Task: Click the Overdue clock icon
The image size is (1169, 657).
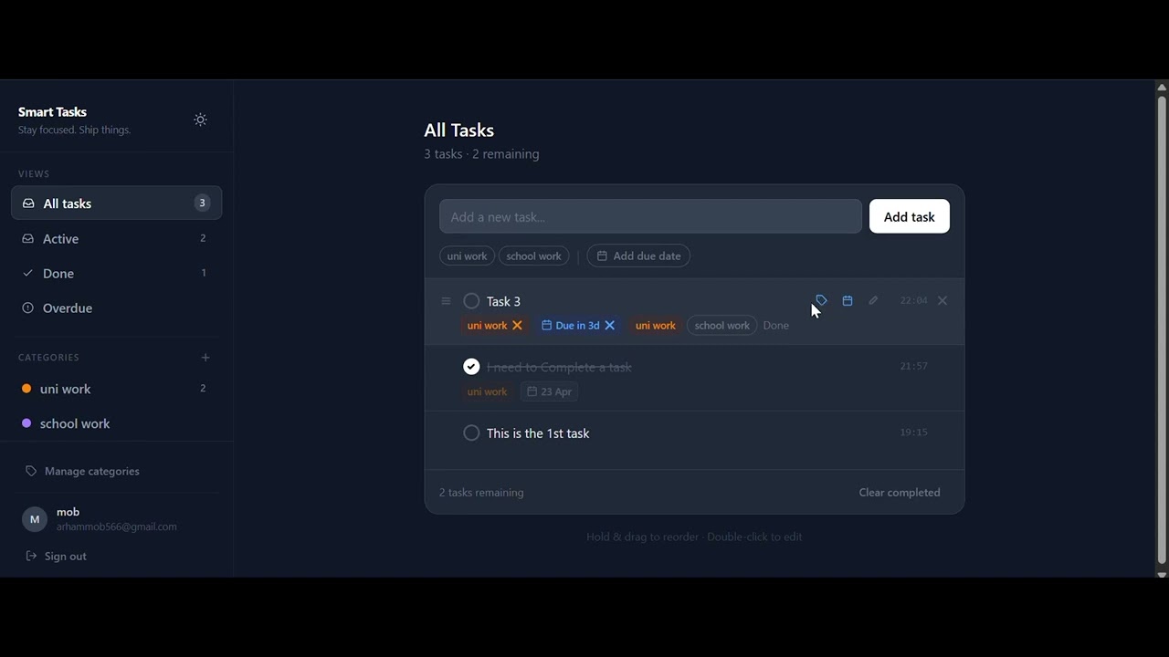Action: pyautogui.click(x=28, y=308)
